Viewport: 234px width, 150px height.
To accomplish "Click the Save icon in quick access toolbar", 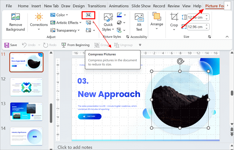I will (x=10, y=45).
